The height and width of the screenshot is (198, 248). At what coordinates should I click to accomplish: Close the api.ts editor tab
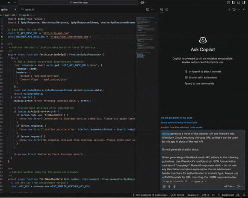pyautogui.click(x=15, y=9)
